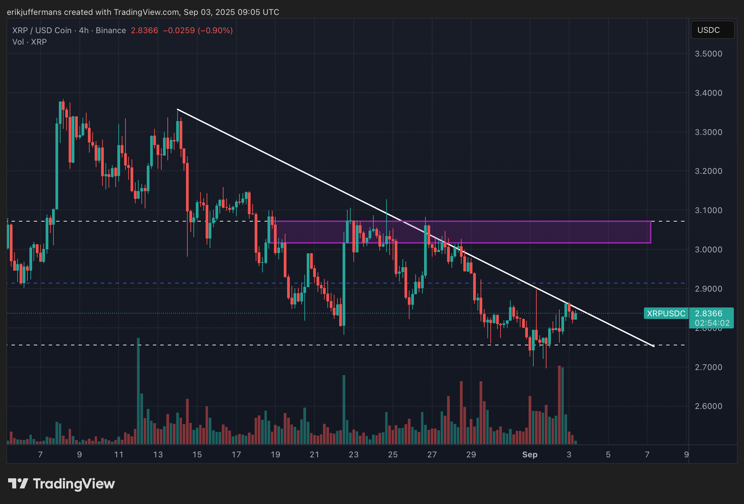This screenshot has width=744, height=504.
Task: Click the TradingView logo icon
Action: coord(18,483)
